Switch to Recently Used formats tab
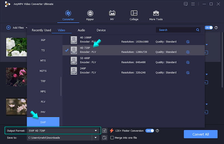Image resolution: width=224 pixels, height=144 pixels. coord(41,30)
